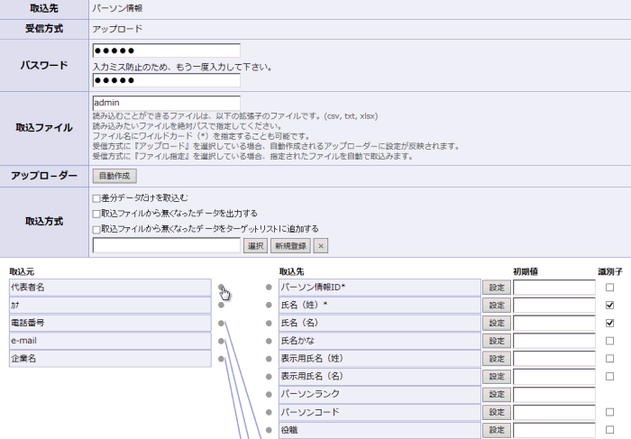This screenshot has width=631, height=439.
Task: Select the パーソンランク destination item
Action: (380, 394)
